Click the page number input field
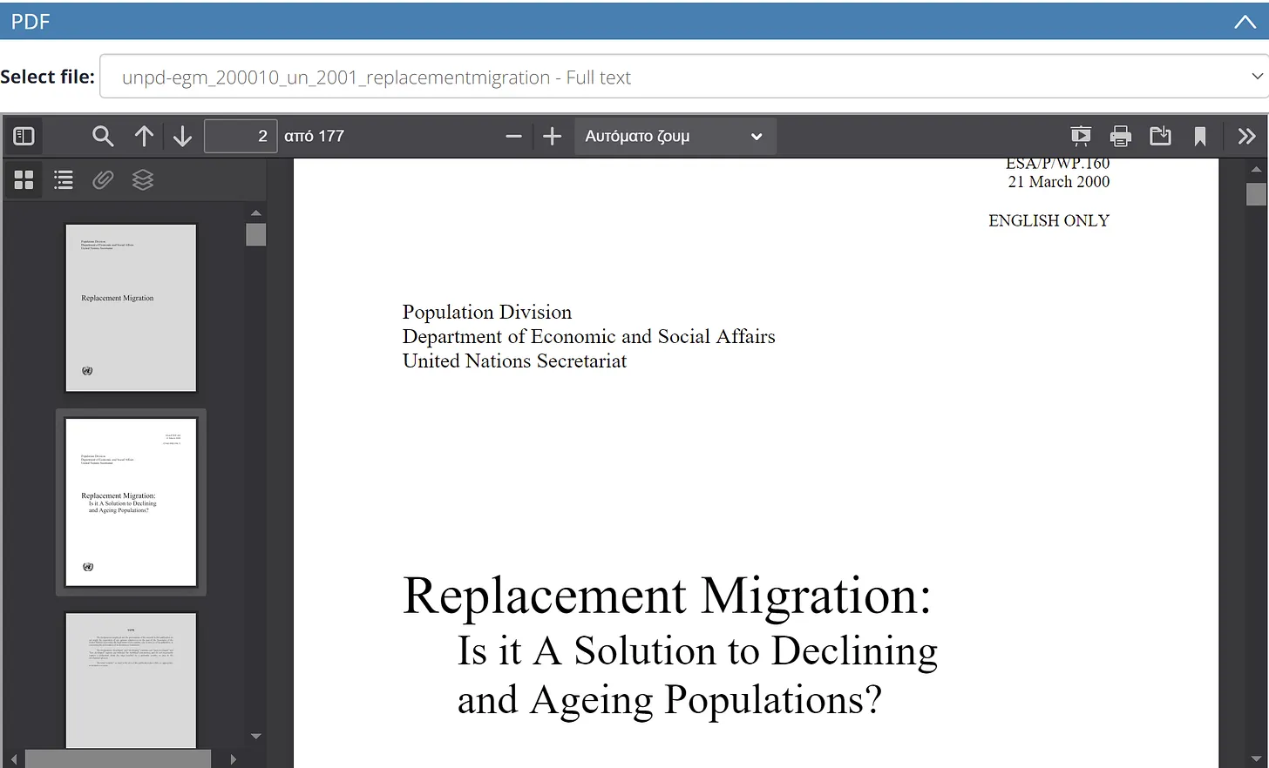 [x=241, y=137]
